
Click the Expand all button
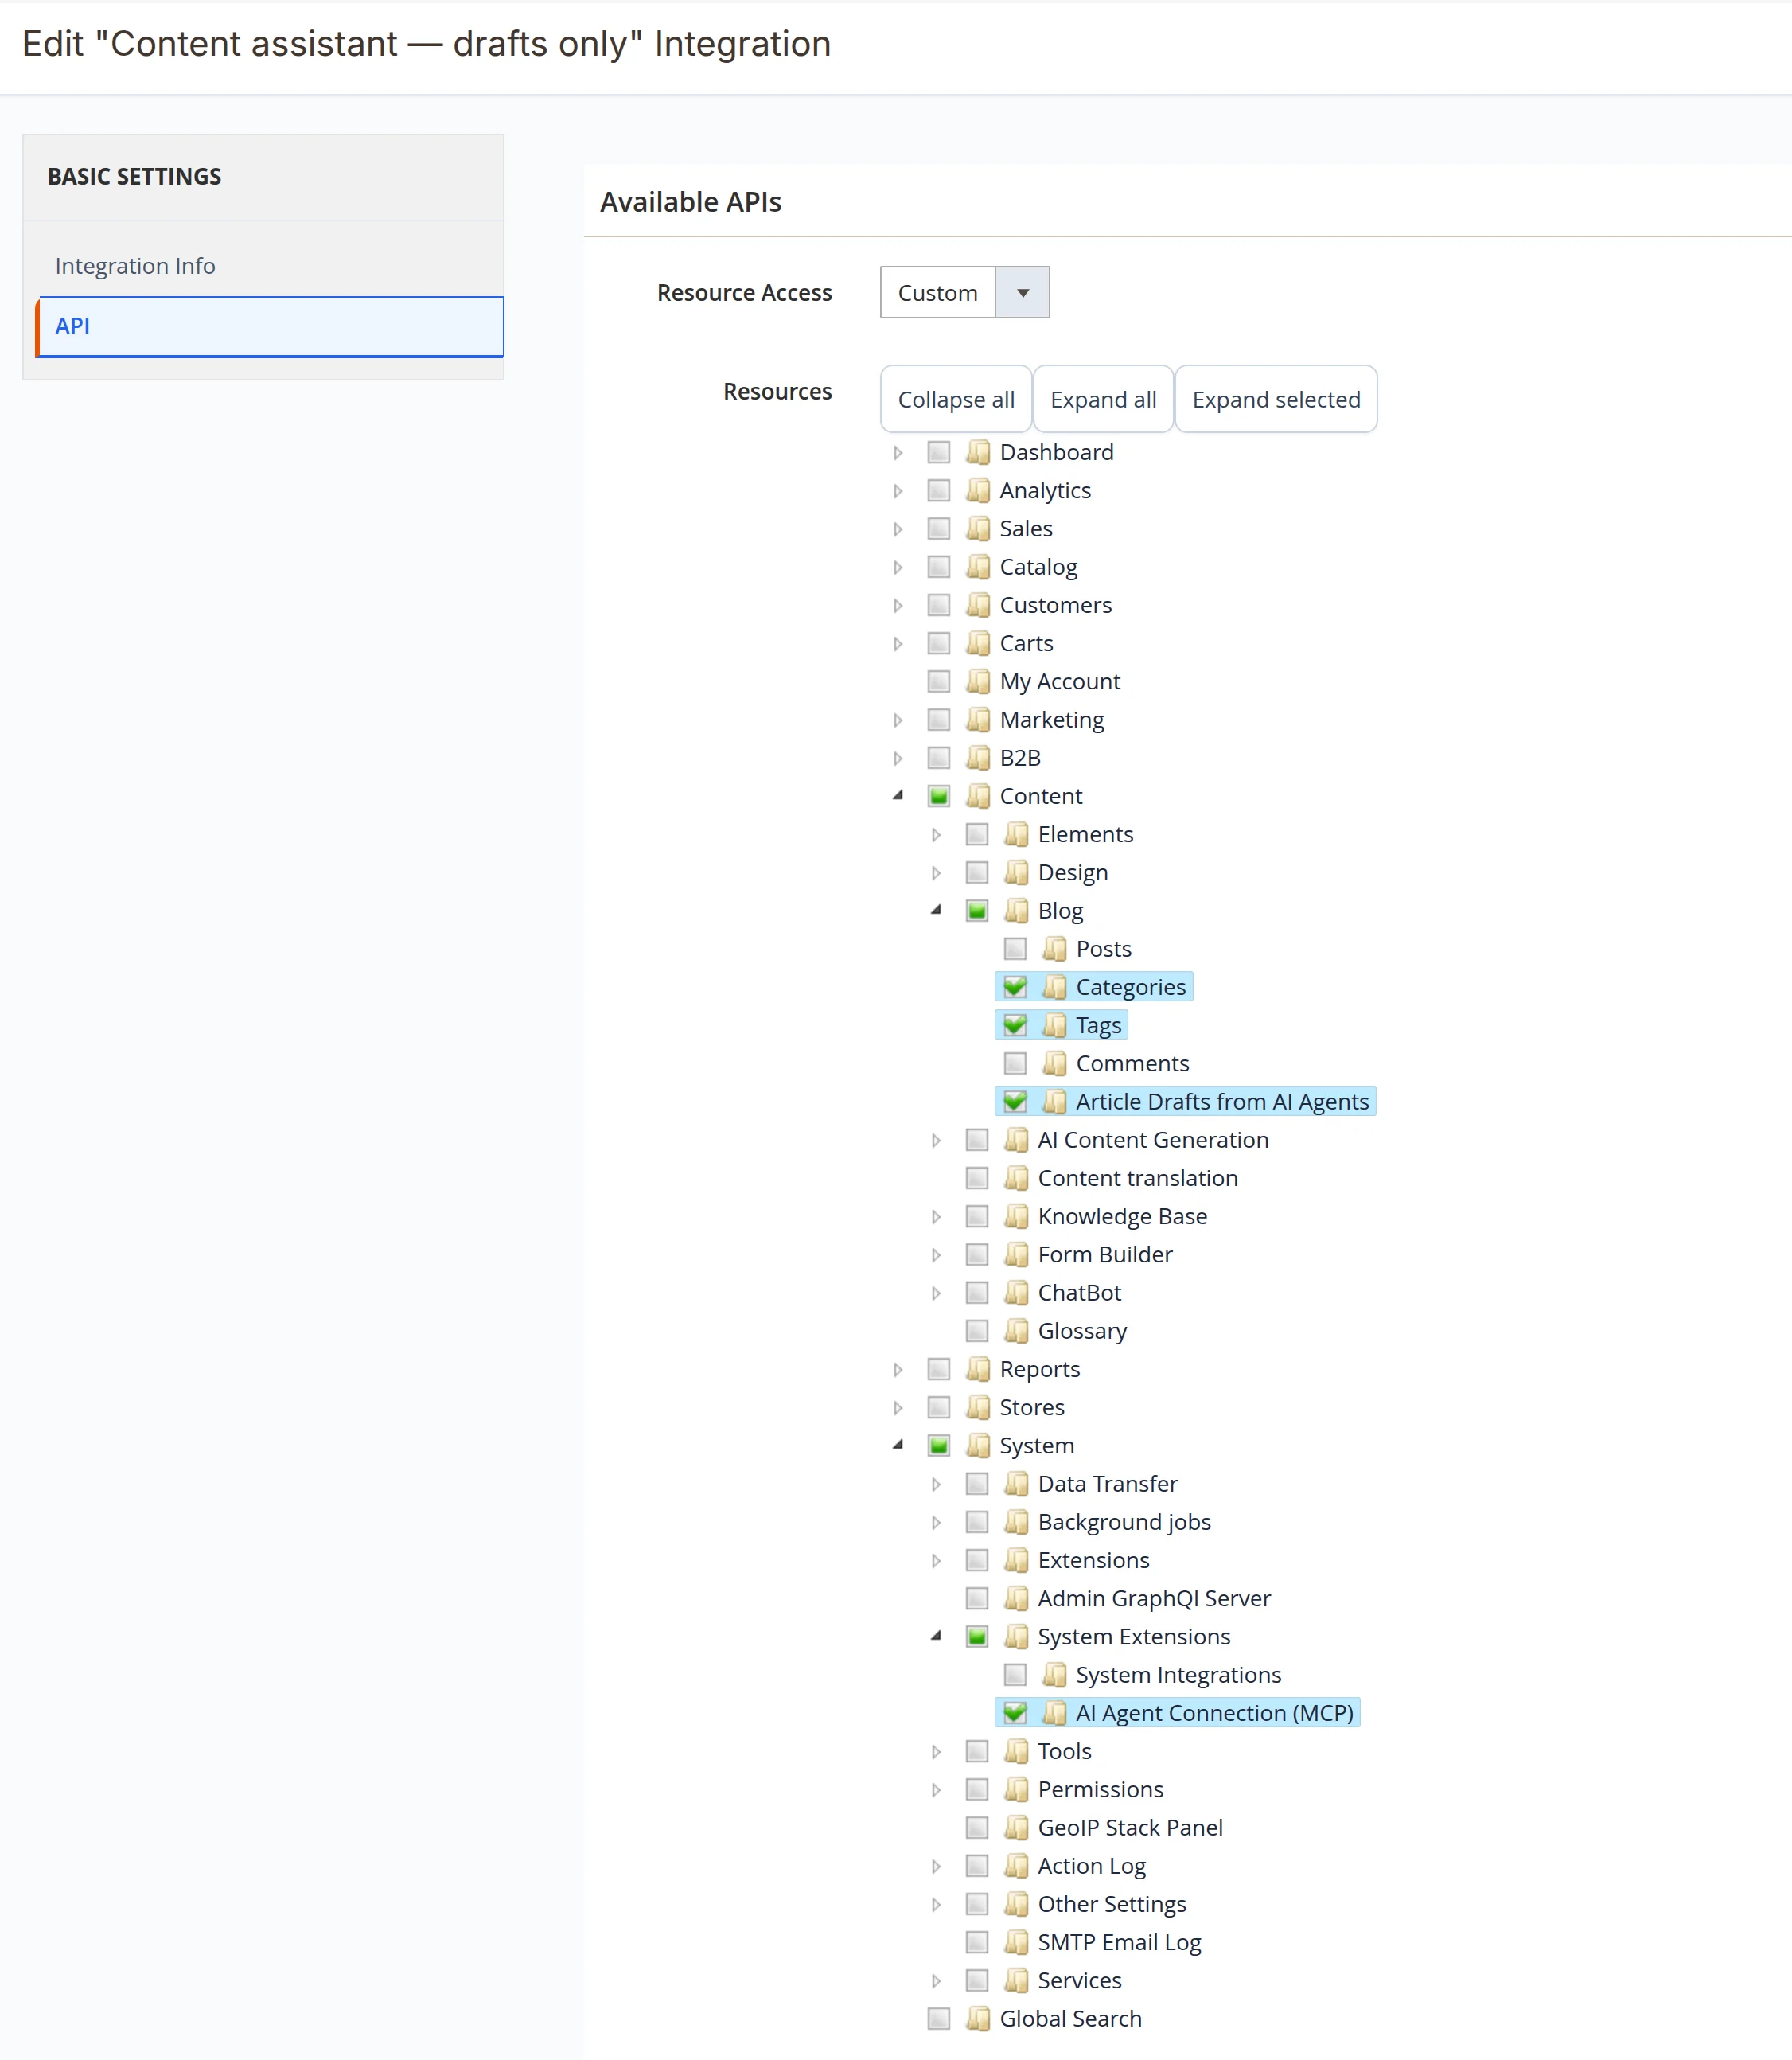(x=1103, y=400)
